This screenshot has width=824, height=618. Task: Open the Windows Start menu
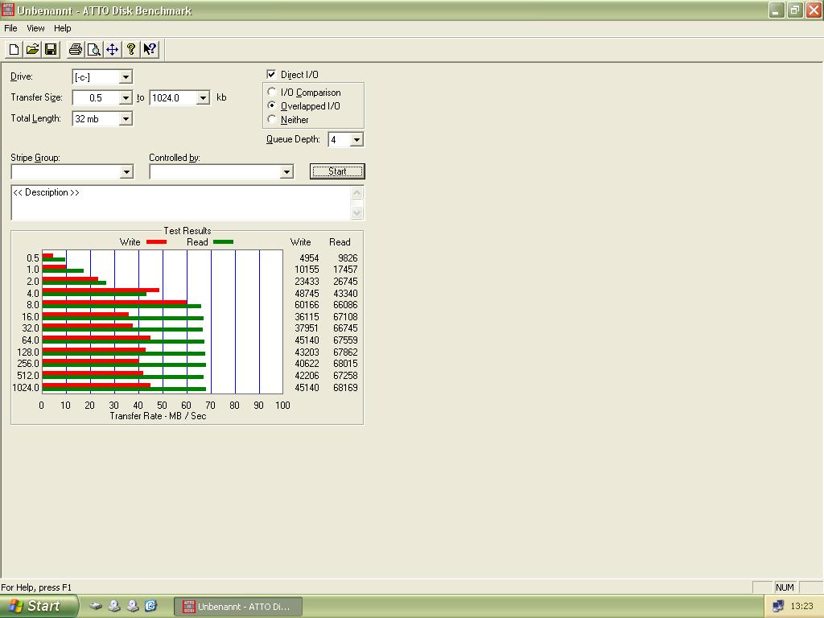(38, 606)
